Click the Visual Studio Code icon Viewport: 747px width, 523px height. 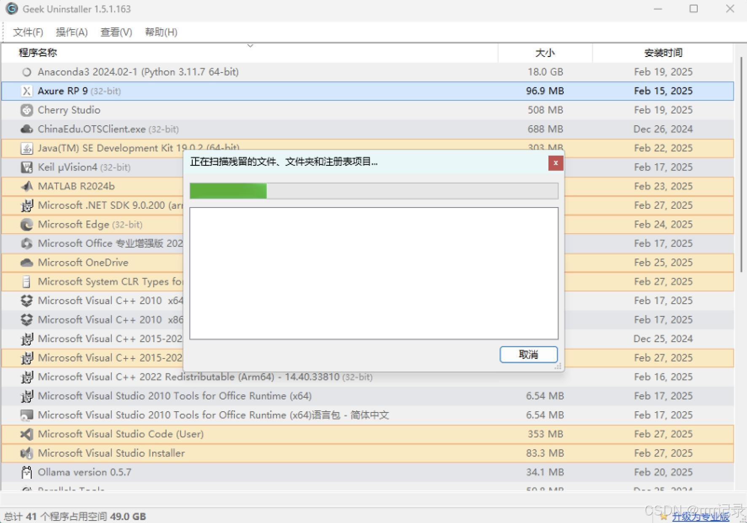tap(27, 434)
